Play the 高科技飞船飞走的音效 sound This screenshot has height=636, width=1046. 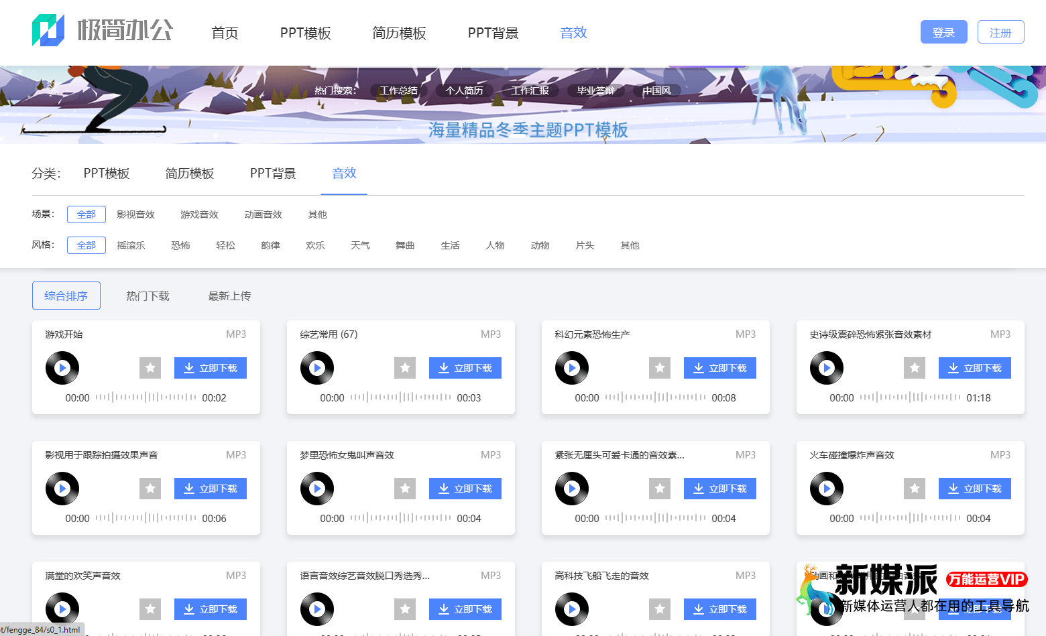[x=572, y=609]
